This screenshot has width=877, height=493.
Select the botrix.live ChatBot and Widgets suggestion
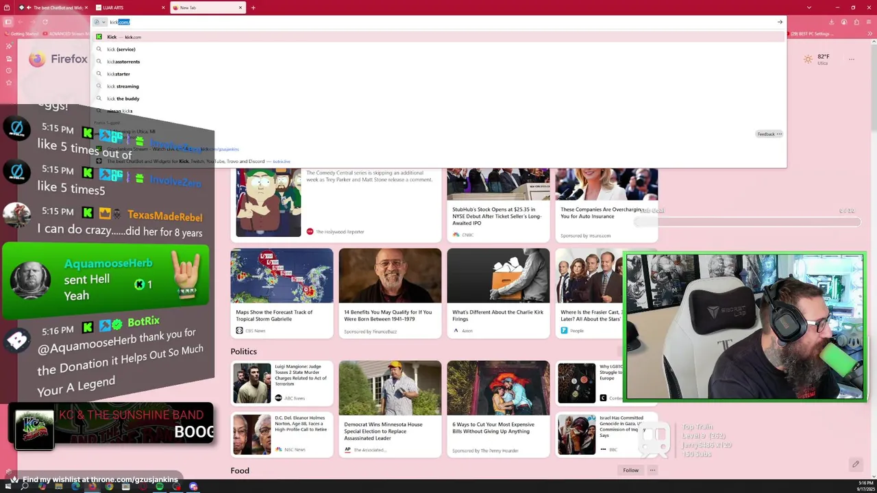(438, 162)
